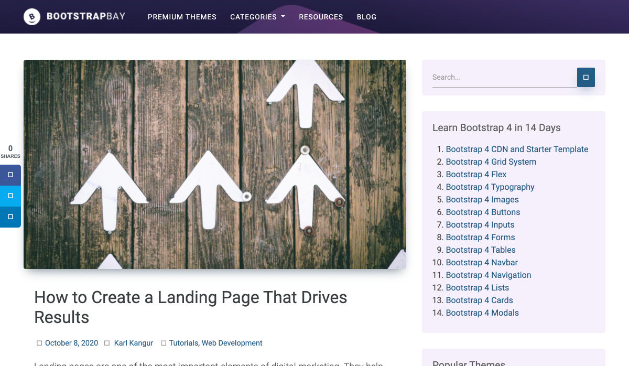Expand the Categories dropdown menu
629x366 pixels.
(257, 17)
